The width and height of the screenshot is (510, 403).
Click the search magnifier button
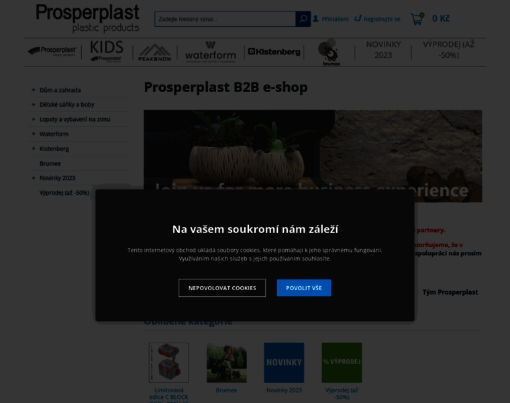303,19
